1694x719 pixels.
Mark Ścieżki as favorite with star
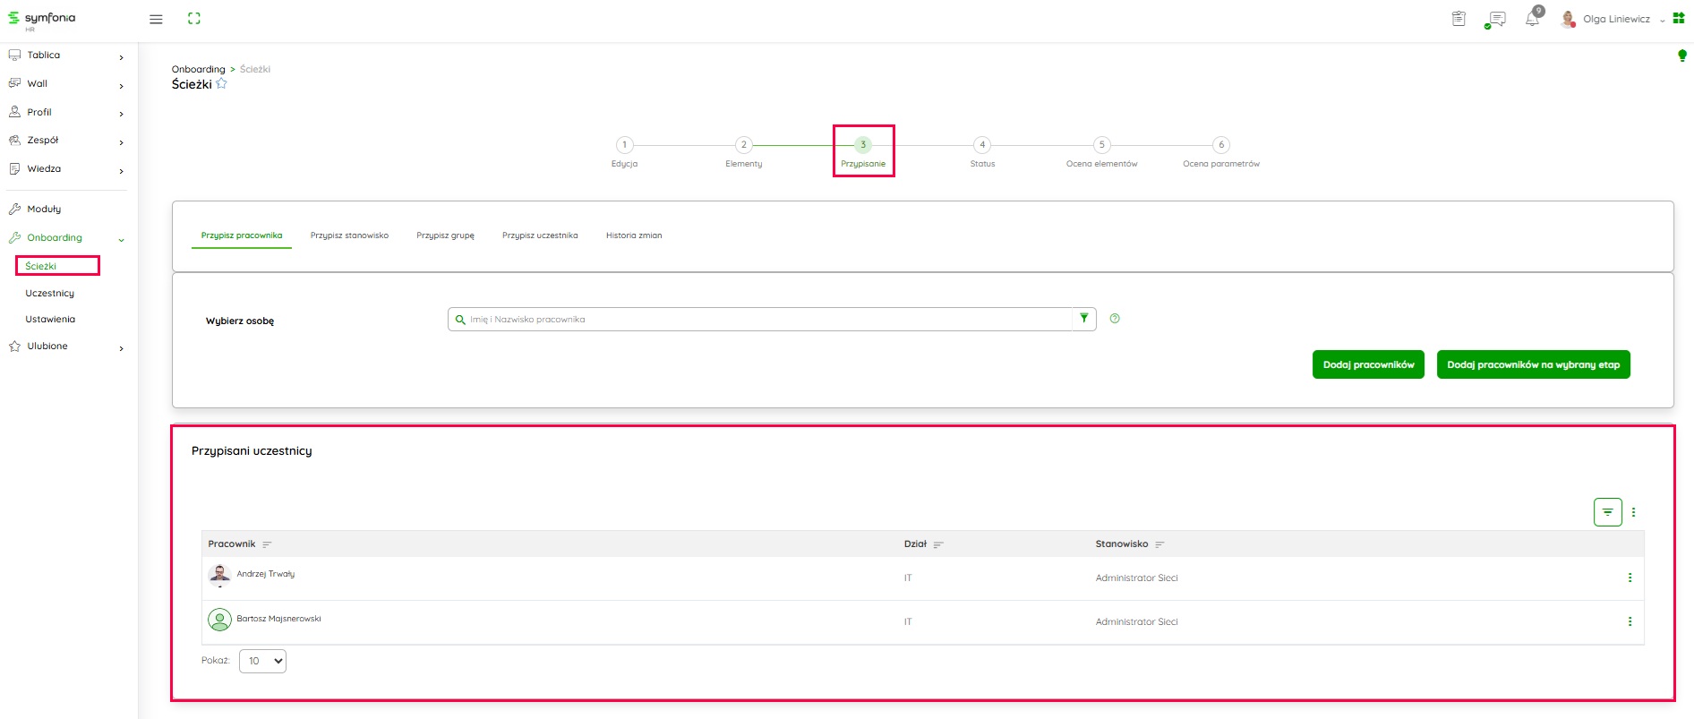(222, 84)
